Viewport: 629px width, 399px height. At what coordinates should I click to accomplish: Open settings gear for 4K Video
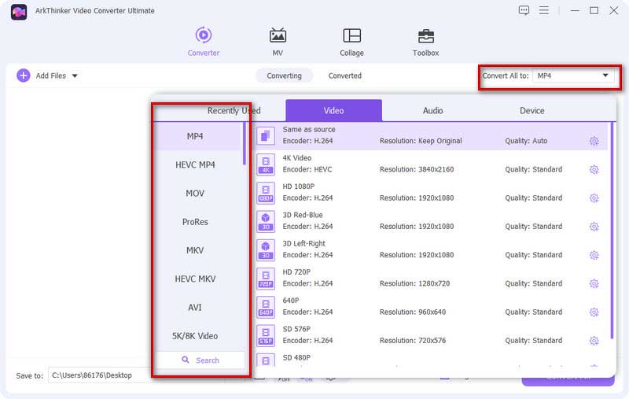tap(594, 169)
